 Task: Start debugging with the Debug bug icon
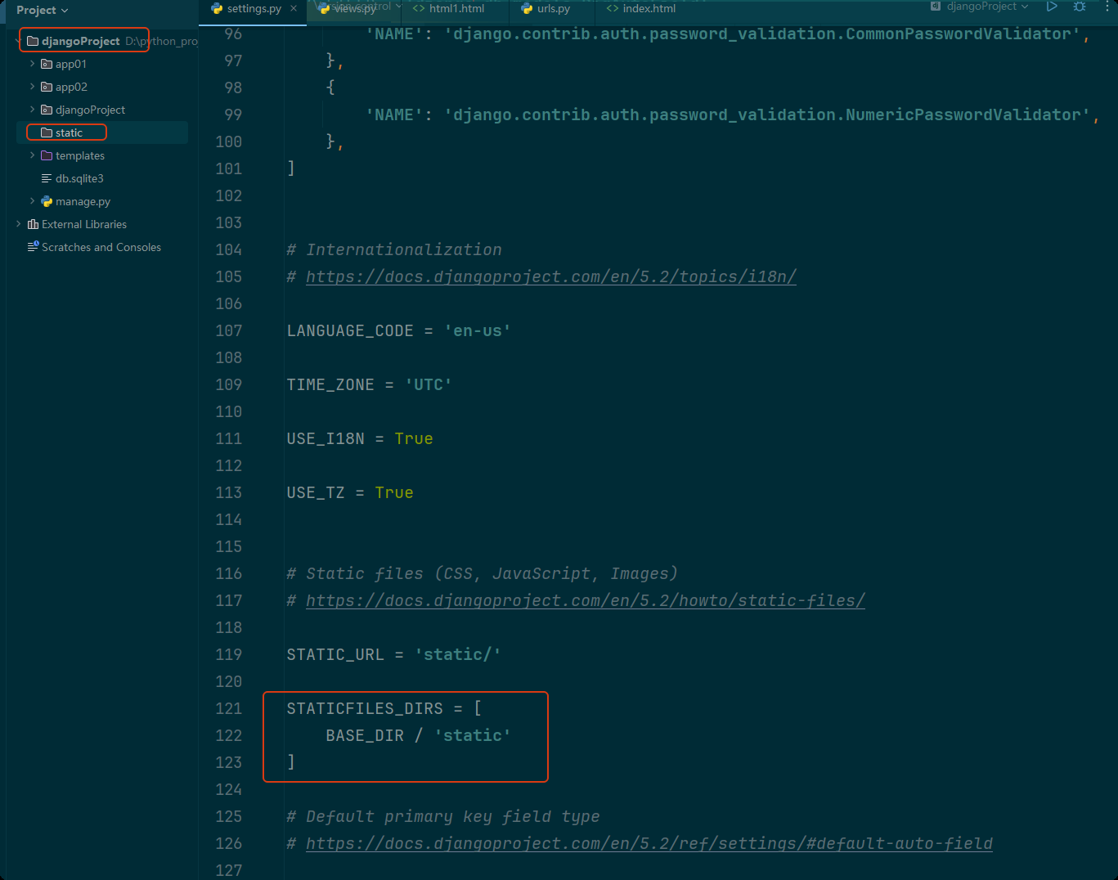point(1080,7)
